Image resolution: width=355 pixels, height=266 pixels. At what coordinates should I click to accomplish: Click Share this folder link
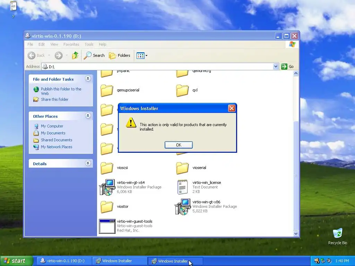54,99
